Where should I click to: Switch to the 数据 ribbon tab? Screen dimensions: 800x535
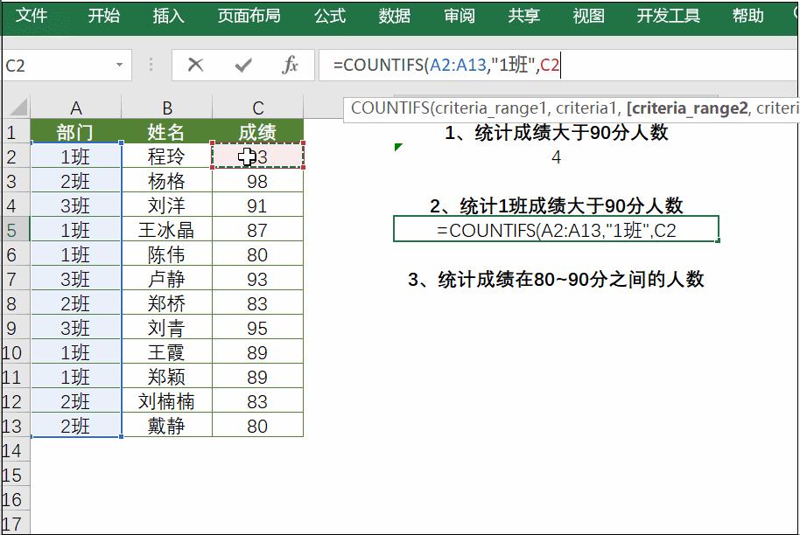pyautogui.click(x=392, y=15)
